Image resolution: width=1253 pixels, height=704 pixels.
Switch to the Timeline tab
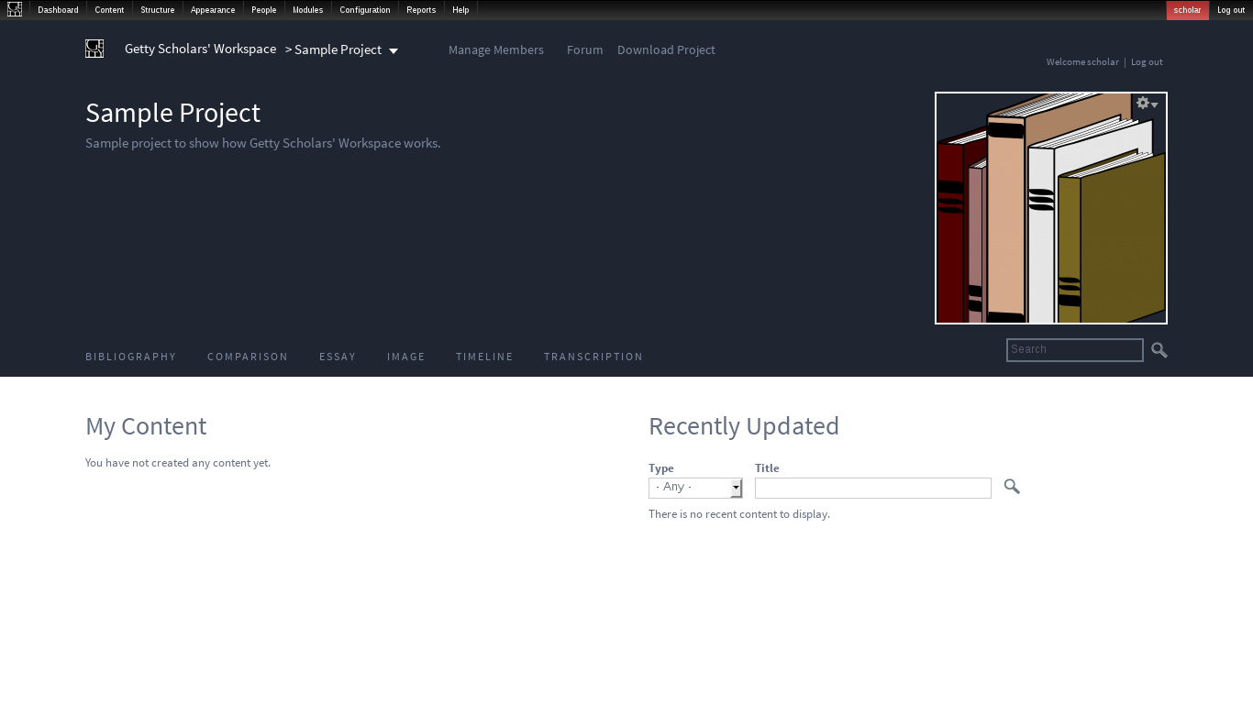484,357
